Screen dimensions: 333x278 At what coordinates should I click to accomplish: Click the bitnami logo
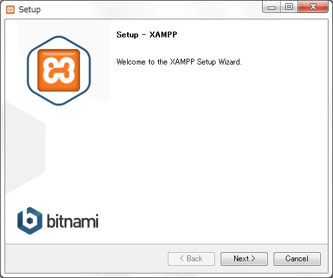[x=57, y=221]
